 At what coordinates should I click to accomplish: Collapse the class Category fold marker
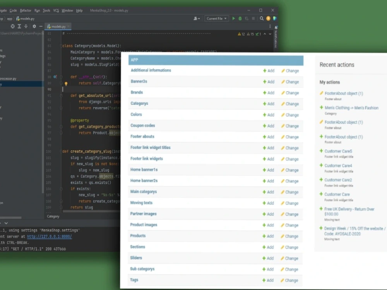point(61,46)
